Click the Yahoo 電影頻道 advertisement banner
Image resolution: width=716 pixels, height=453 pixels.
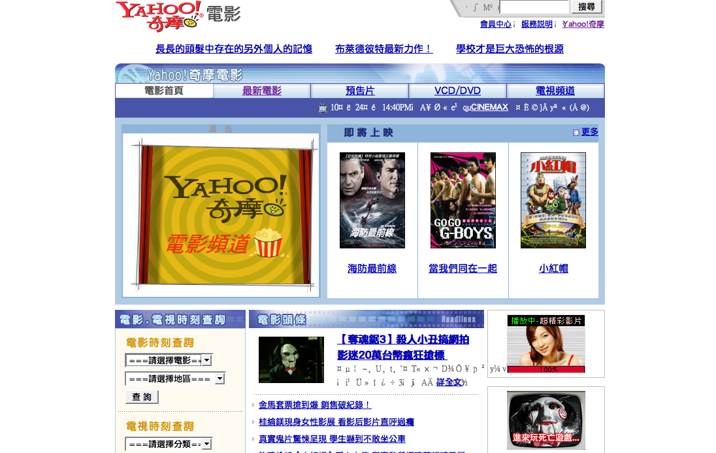click(x=221, y=215)
